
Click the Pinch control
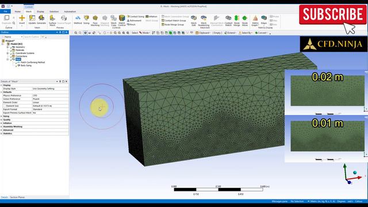coord(131,24)
